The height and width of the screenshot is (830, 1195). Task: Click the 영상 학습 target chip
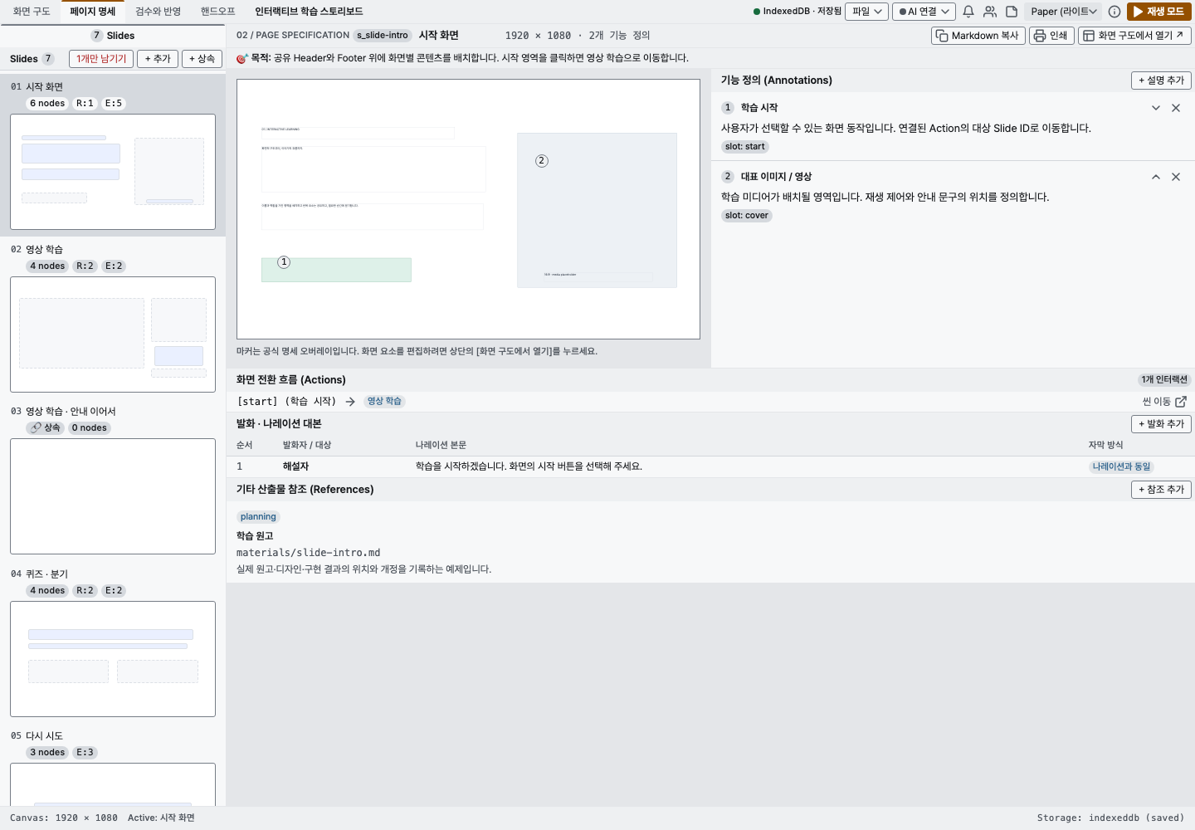(384, 402)
